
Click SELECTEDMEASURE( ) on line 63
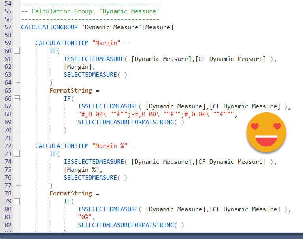tap(95, 75)
